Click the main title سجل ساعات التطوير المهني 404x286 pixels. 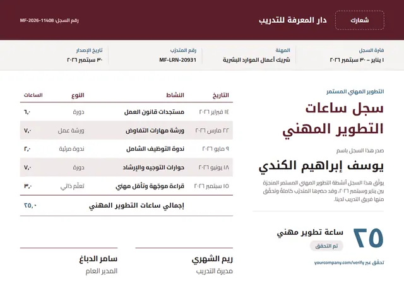333,119
